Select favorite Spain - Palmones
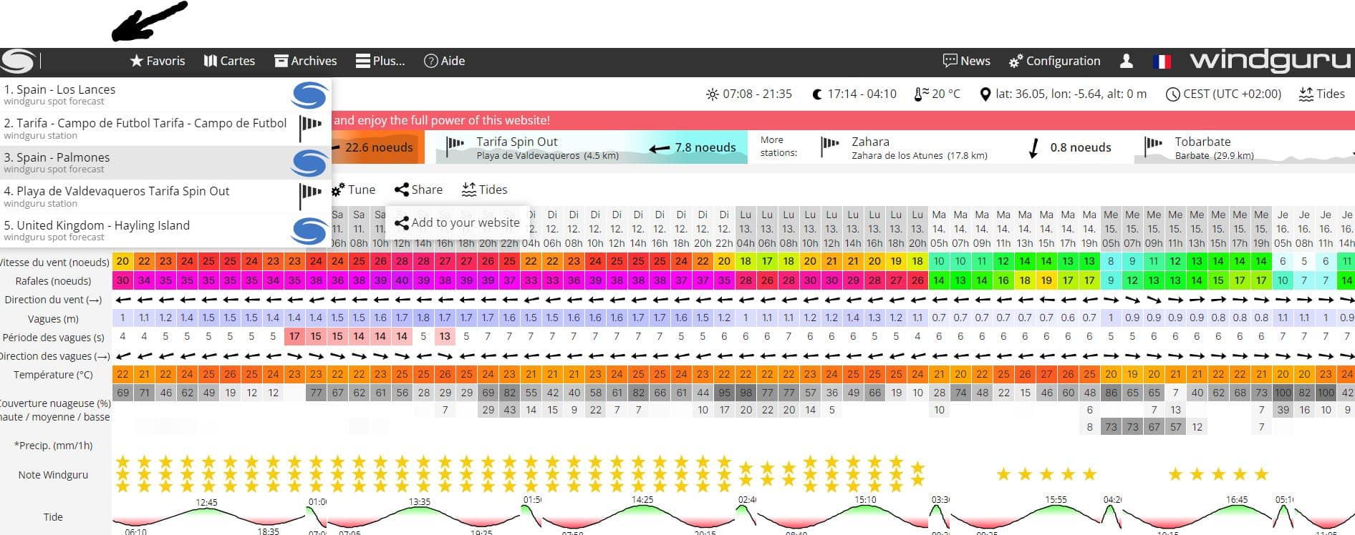This screenshot has width=1355, height=535. pyautogui.click(x=165, y=162)
